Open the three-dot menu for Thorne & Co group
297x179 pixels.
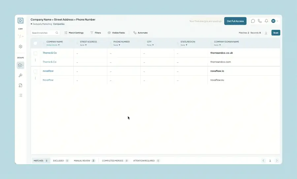point(35,60)
